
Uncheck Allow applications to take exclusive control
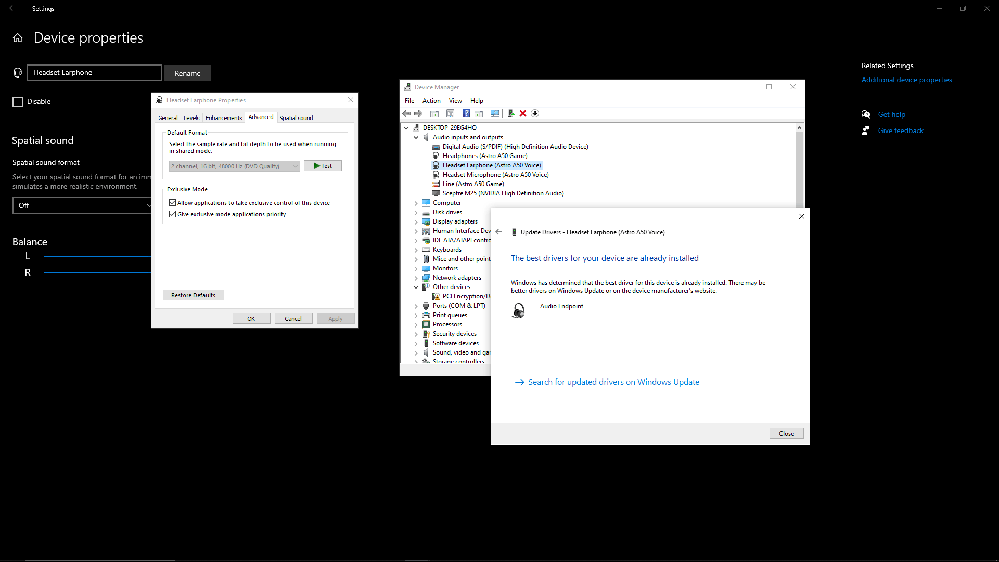172,203
